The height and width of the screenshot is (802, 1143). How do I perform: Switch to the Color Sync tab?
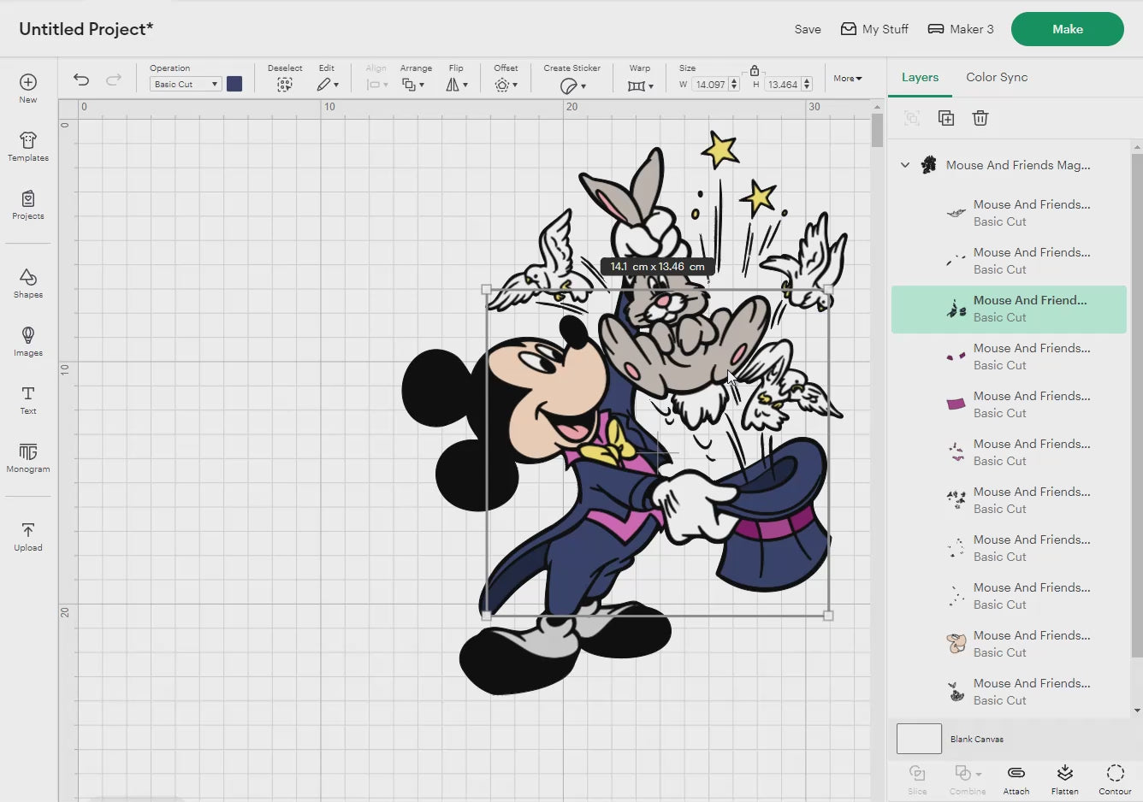[x=997, y=77]
